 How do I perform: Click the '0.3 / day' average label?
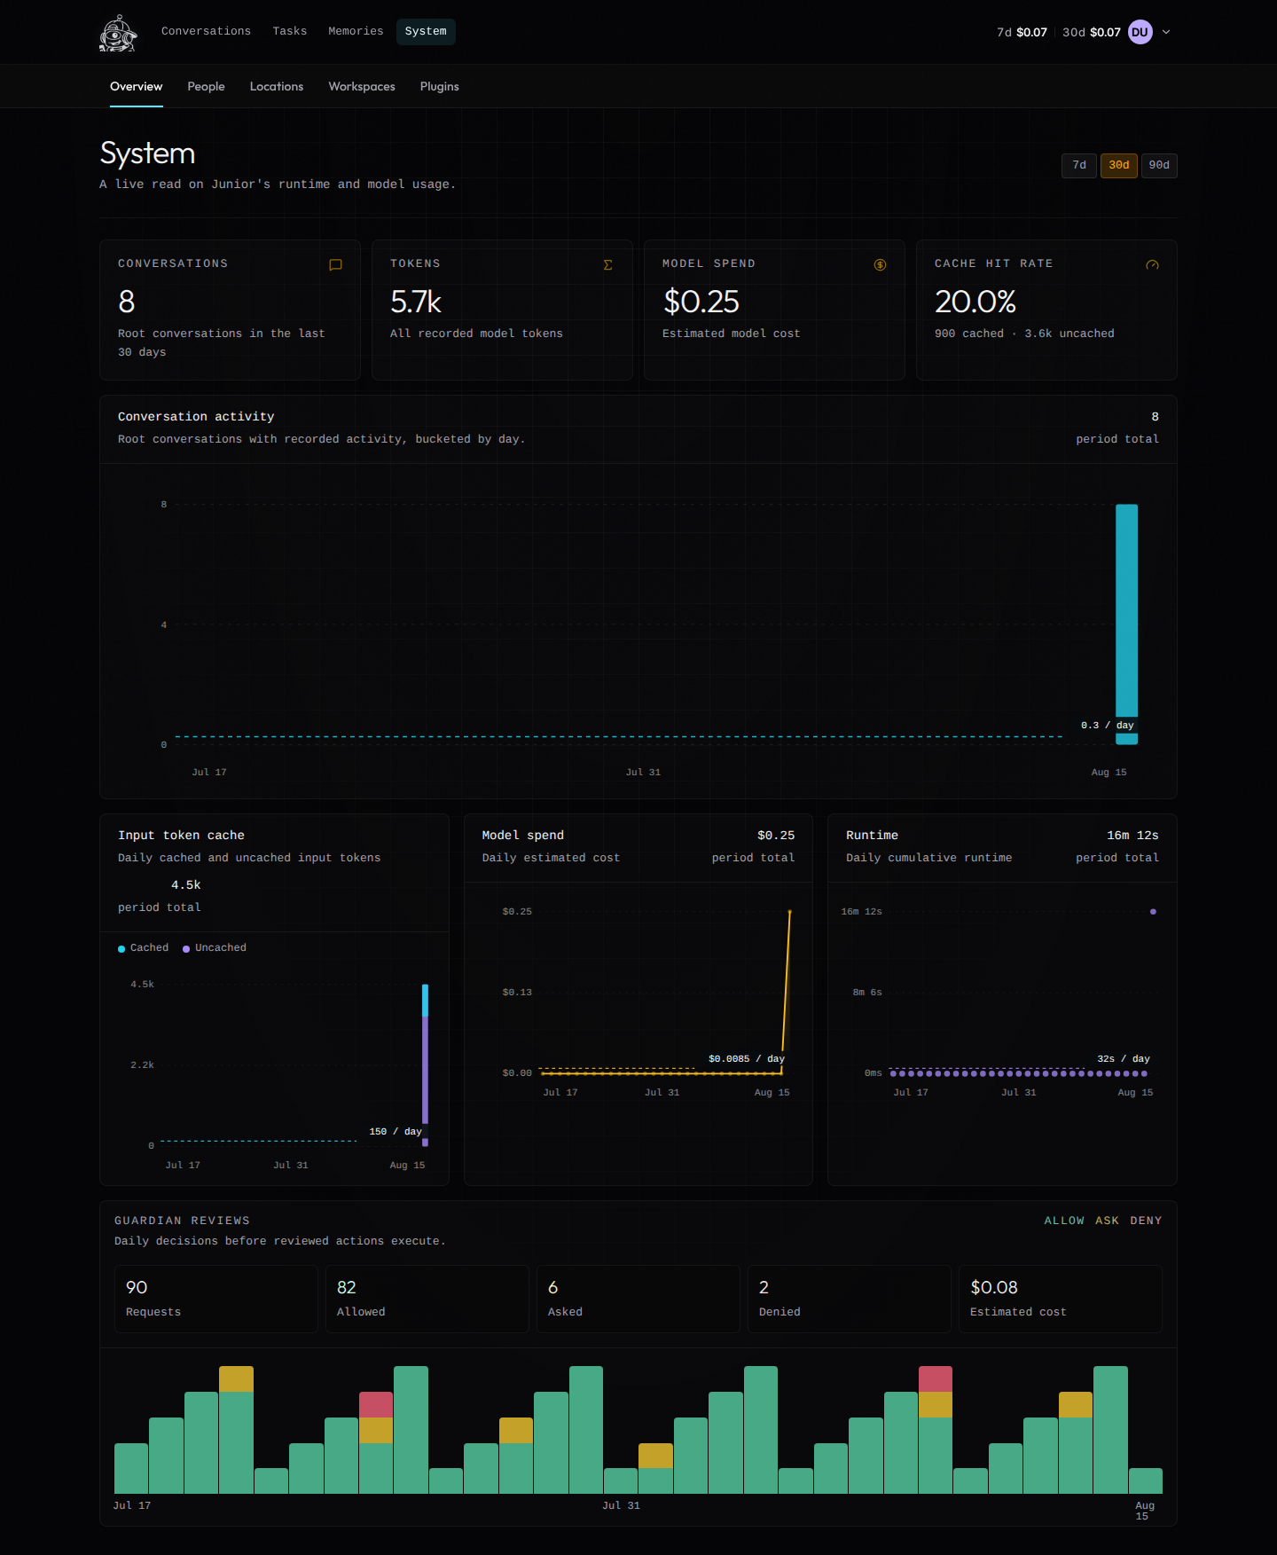point(1107,726)
